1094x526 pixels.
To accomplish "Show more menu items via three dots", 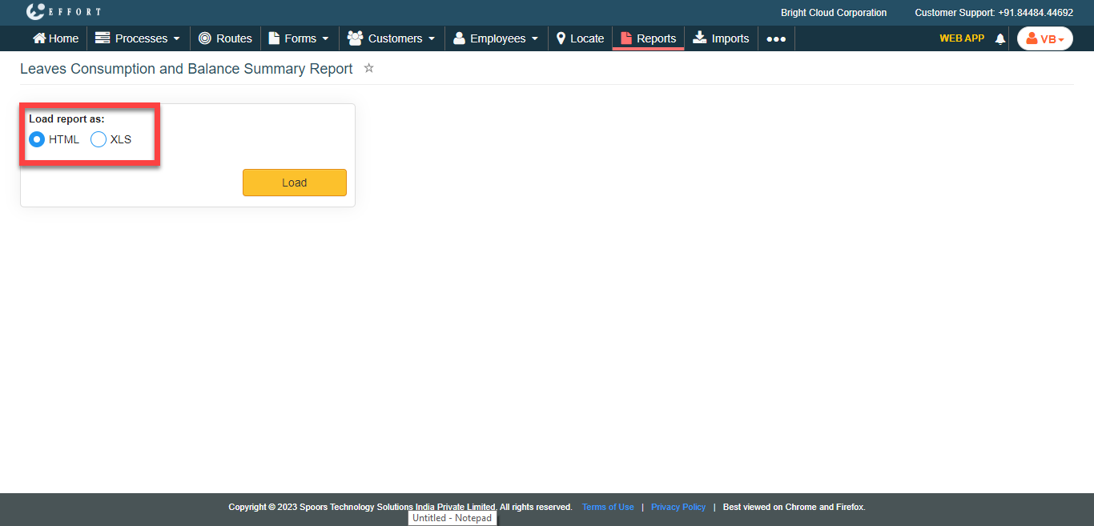I will click(x=776, y=38).
